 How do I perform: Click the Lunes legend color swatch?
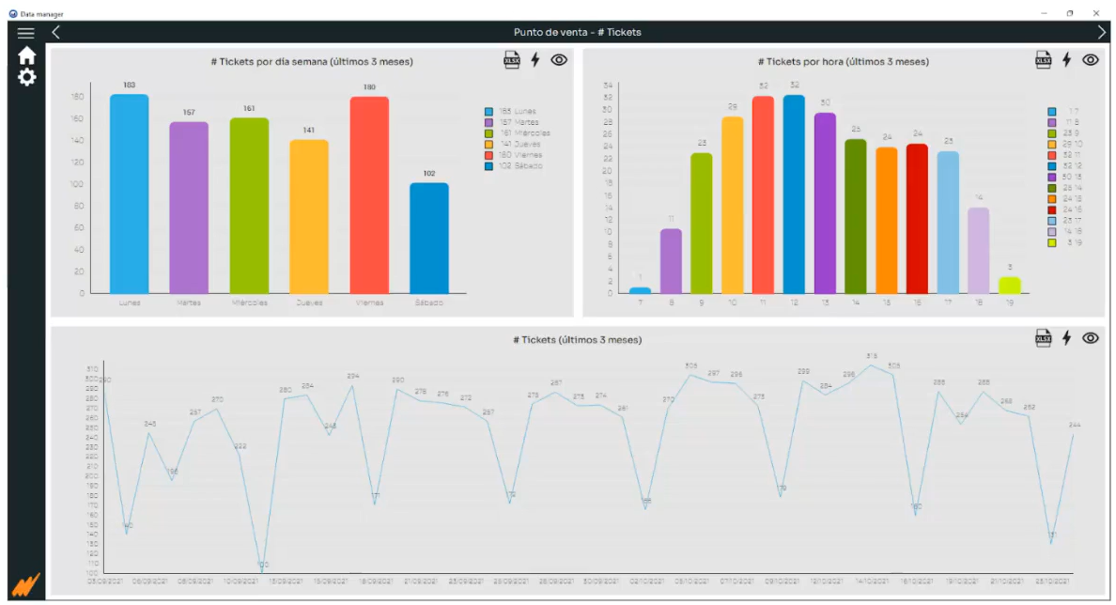489,112
